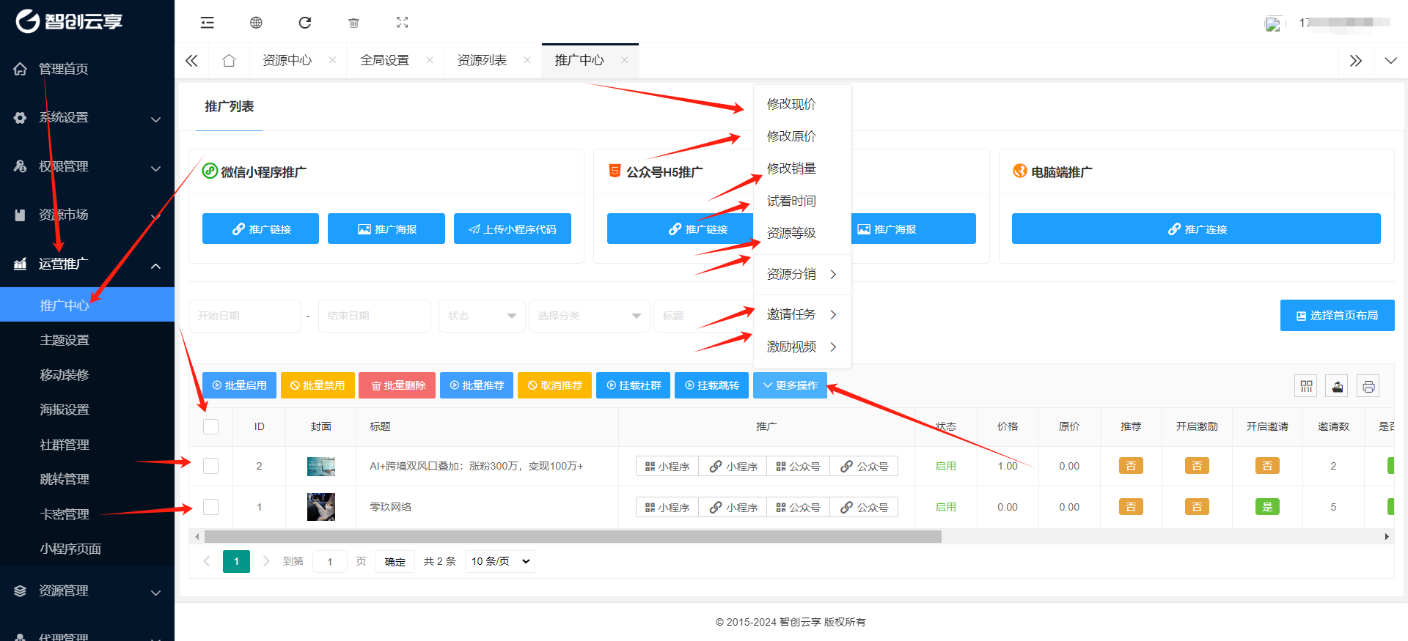Expand the 资源市场 sidebar menu
The height and width of the screenshot is (641, 1408).
[87, 215]
